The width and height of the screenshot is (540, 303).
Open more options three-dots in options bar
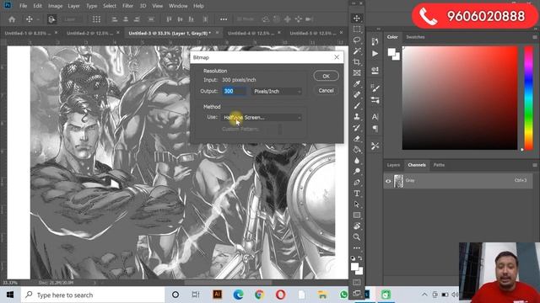pyautogui.click(x=224, y=19)
